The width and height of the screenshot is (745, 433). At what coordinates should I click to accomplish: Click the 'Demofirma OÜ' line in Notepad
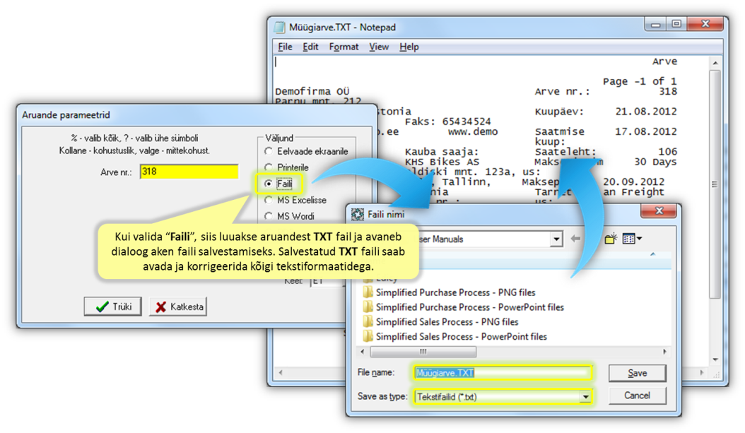pos(312,91)
